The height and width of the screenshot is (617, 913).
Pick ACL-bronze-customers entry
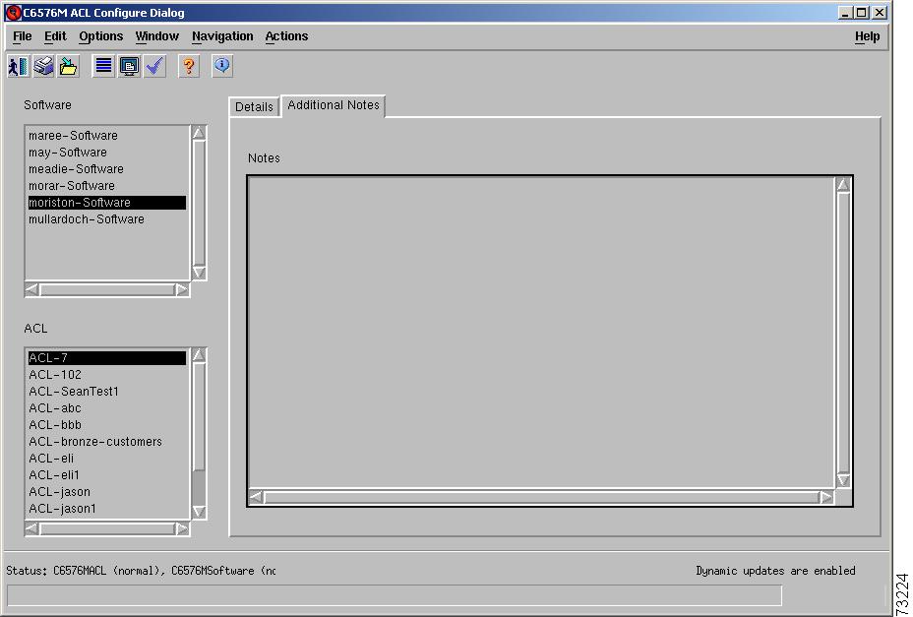click(107, 442)
